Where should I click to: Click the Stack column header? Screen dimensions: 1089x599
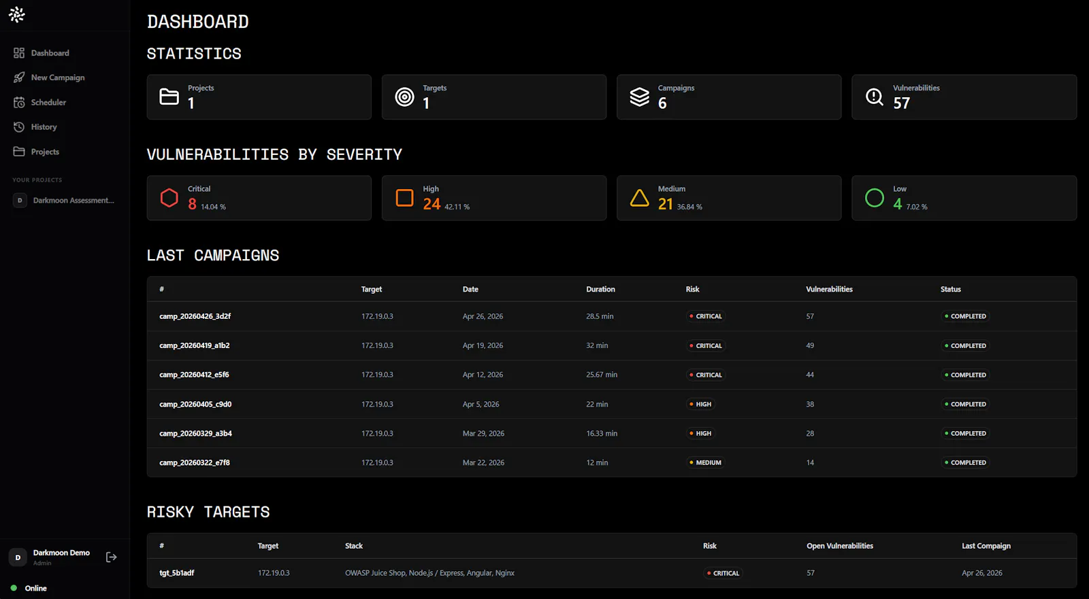tap(354, 546)
